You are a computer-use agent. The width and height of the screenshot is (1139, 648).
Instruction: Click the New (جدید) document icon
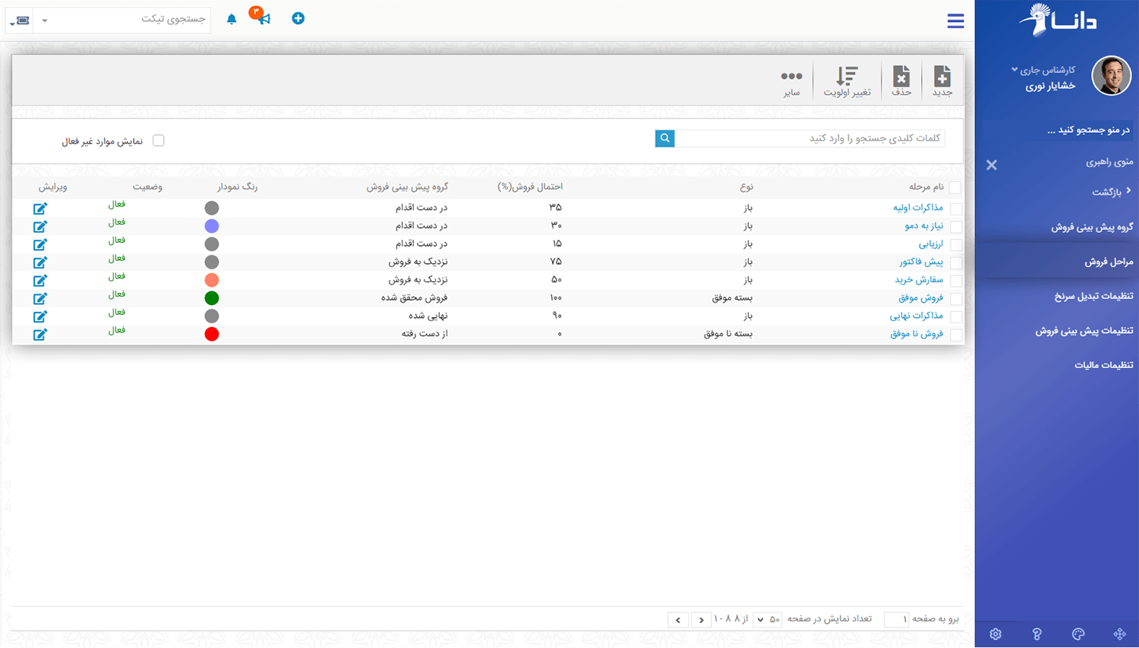click(x=942, y=77)
